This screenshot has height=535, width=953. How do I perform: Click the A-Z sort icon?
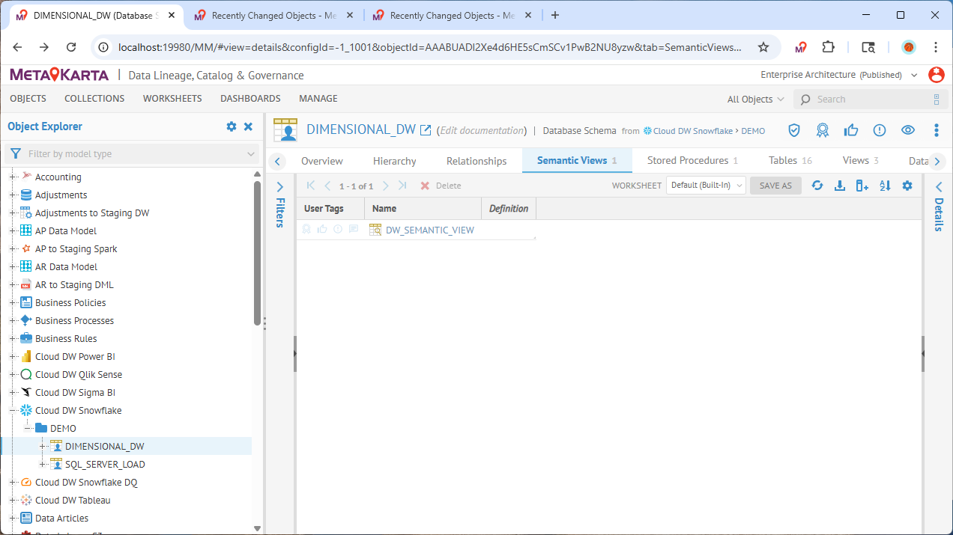tap(885, 186)
